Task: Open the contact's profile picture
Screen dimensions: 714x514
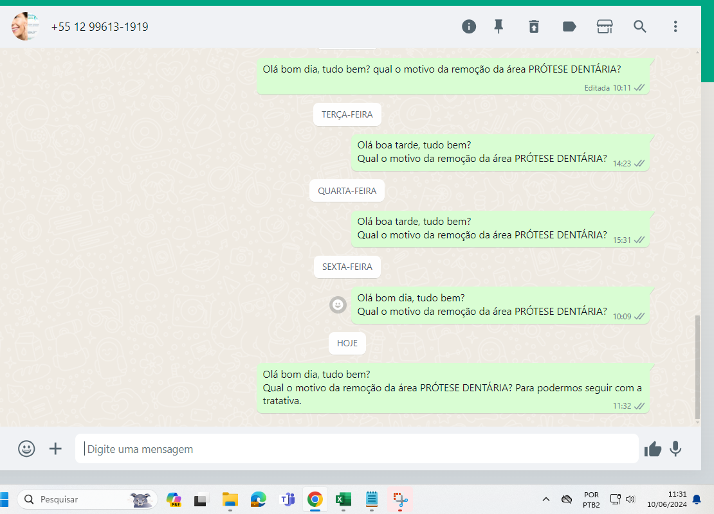Action: pyautogui.click(x=25, y=26)
